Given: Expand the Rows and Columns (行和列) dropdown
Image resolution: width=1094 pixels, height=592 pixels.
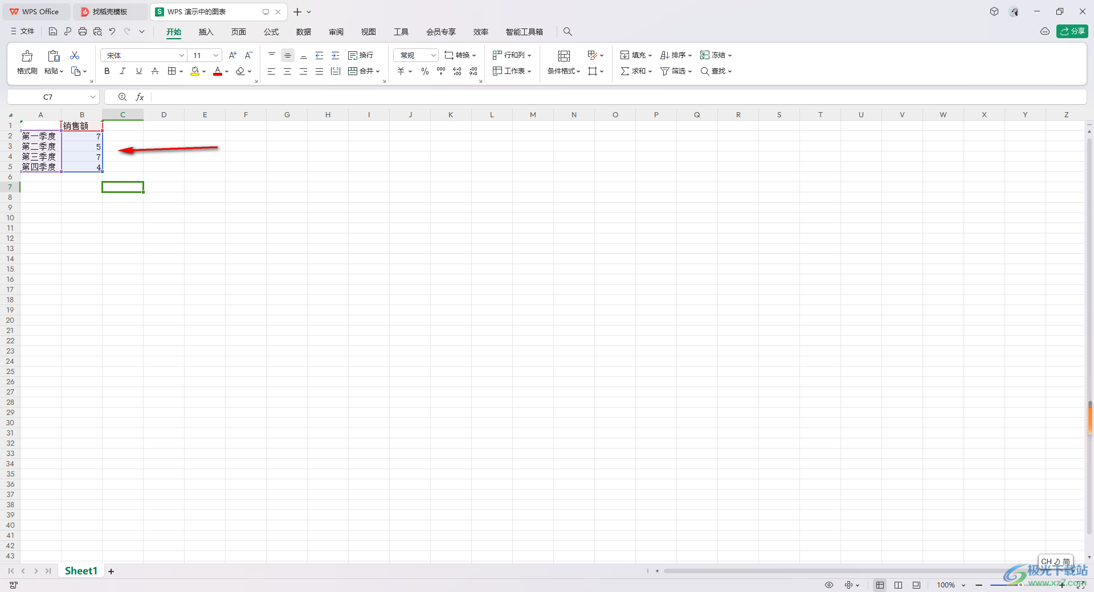Looking at the screenshot, I should [x=529, y=55].
